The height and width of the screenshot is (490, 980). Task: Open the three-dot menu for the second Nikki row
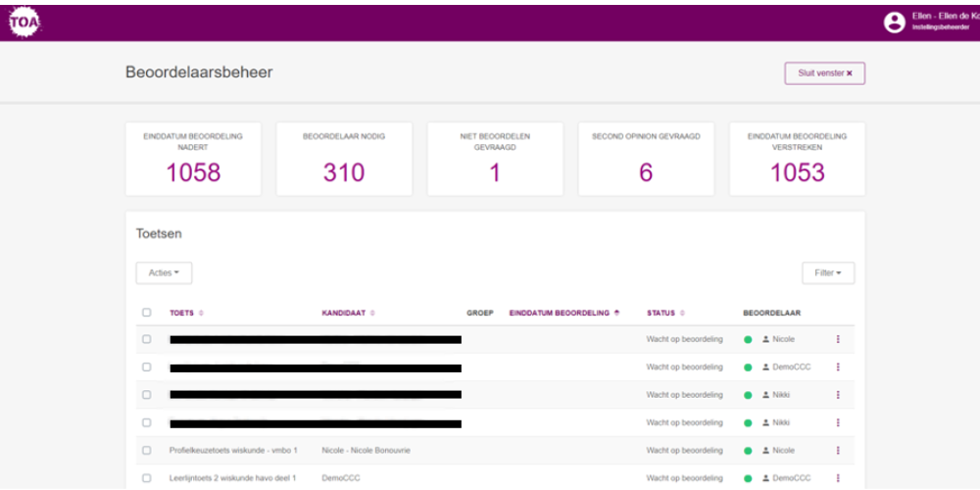(838, 422)
